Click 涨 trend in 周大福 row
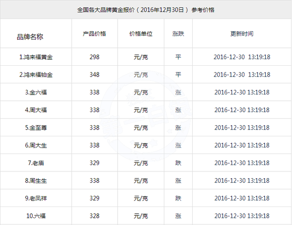 click(178, 110)
